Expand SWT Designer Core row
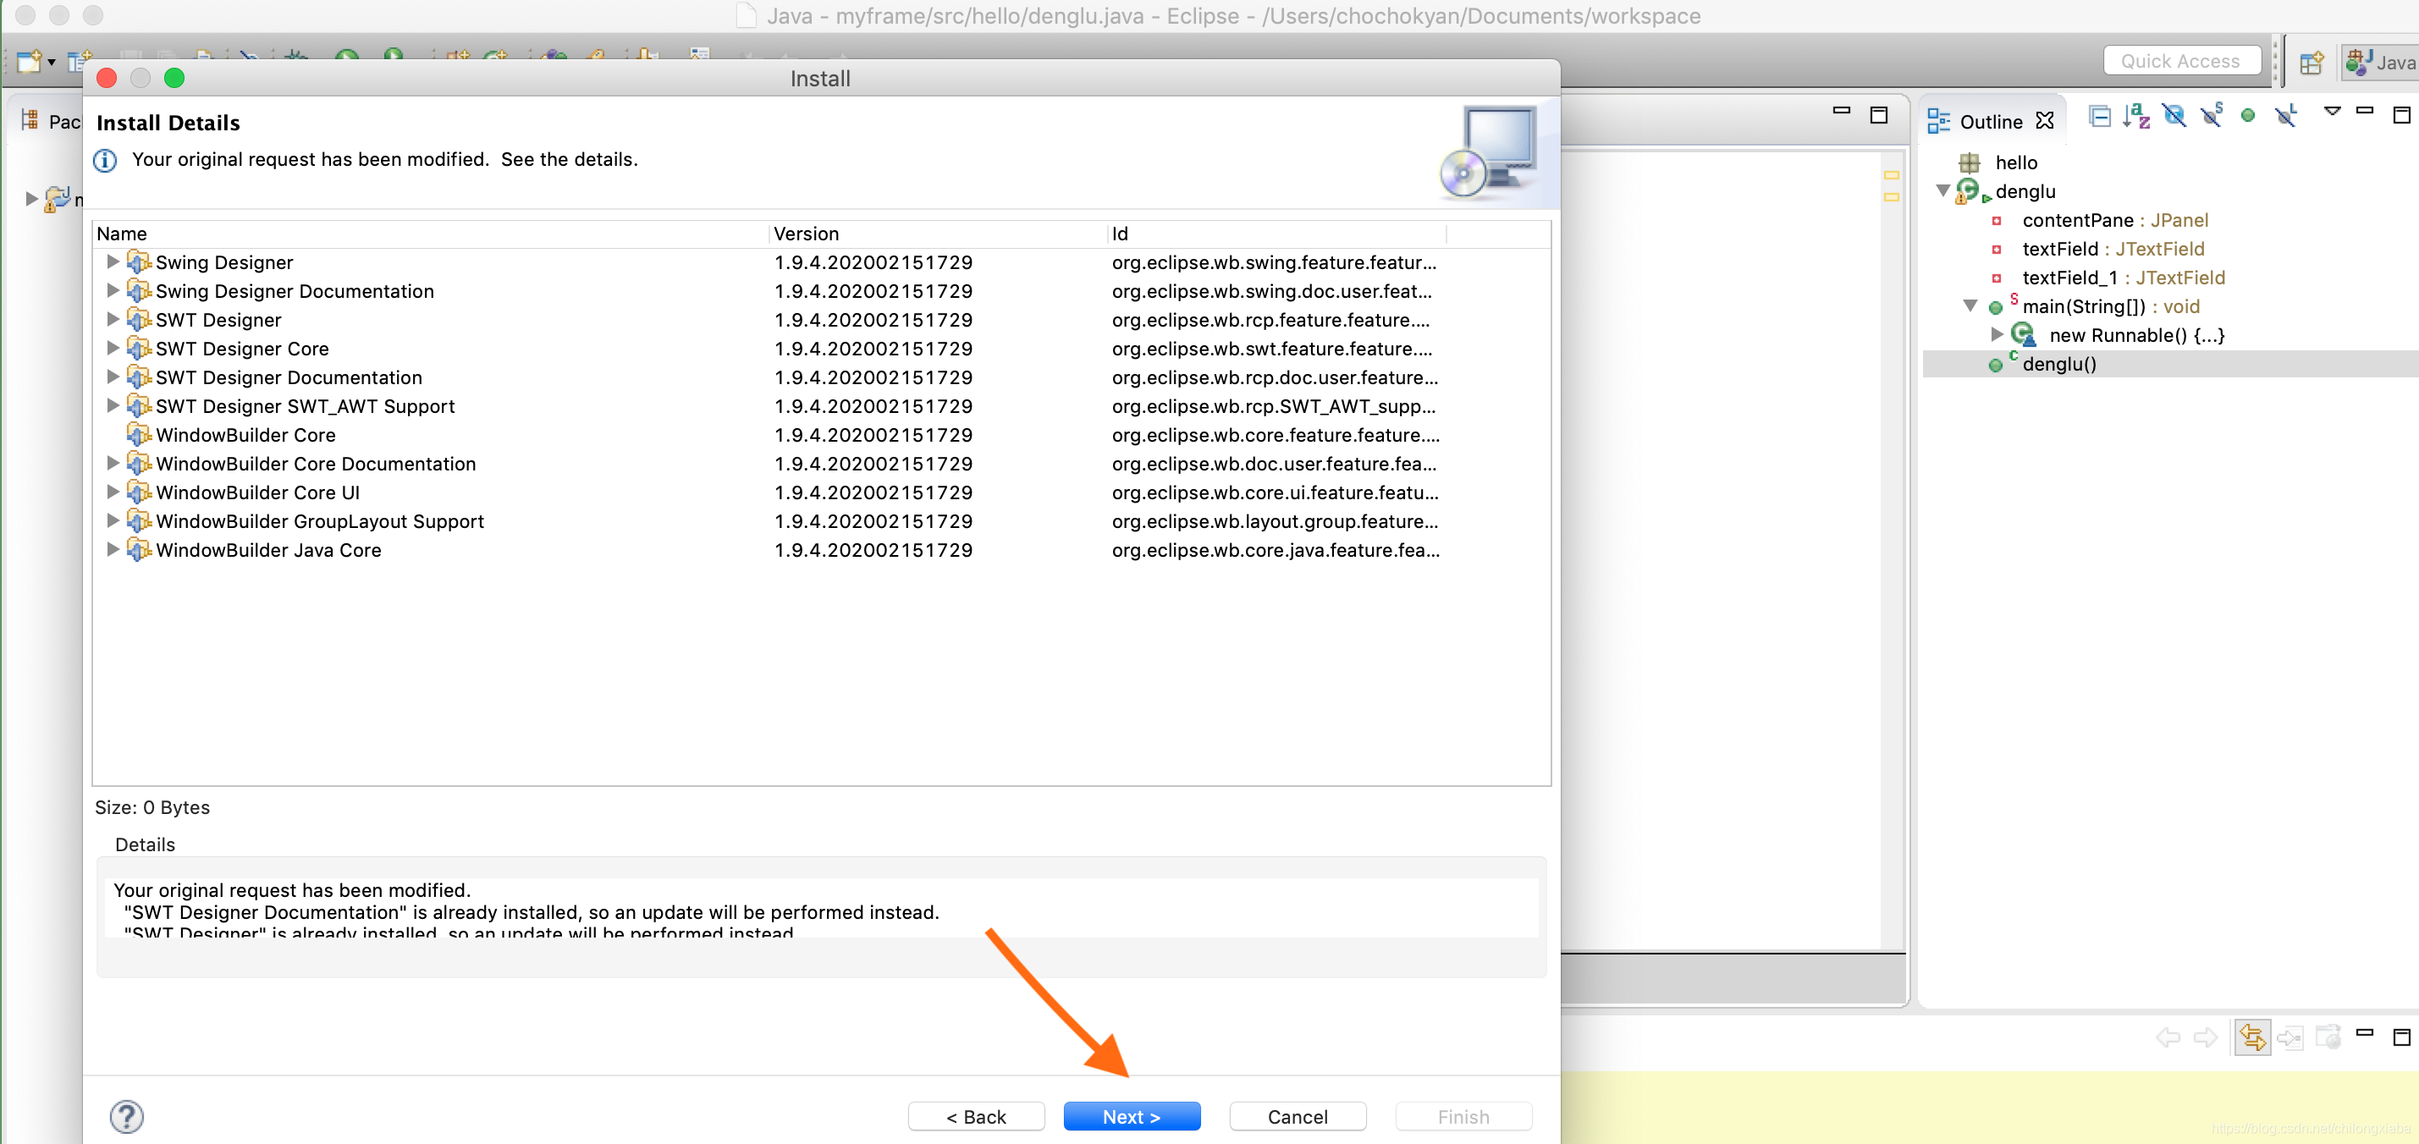Viewport: 2419px width, 1144px height. click(113, 348)
